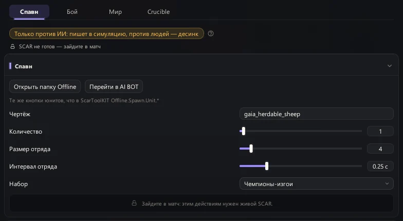
Task: Collapse the Спавн section chevron
Action: coord(390,66)
